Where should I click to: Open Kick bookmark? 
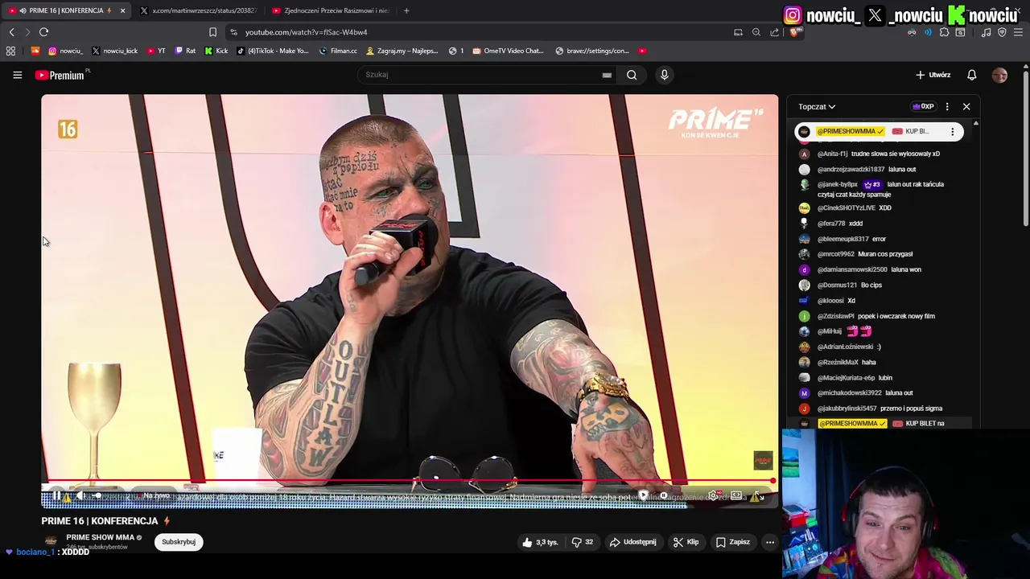216,51
